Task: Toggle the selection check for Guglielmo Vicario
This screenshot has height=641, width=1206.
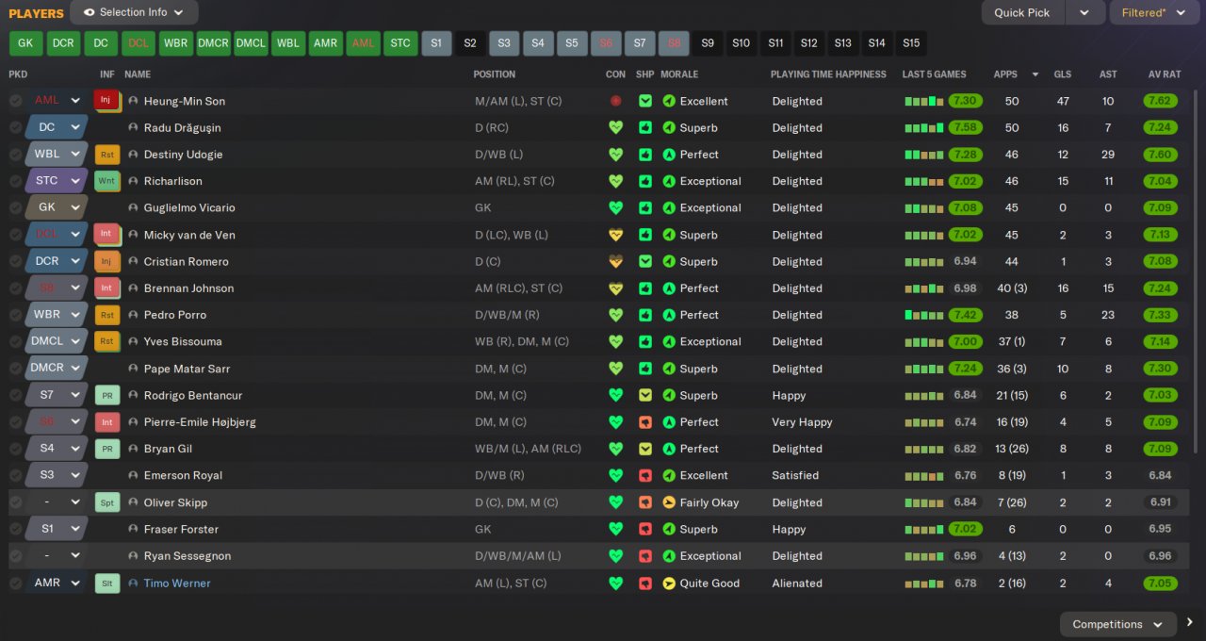Action: pyautogui.click(x=16, y=207)
